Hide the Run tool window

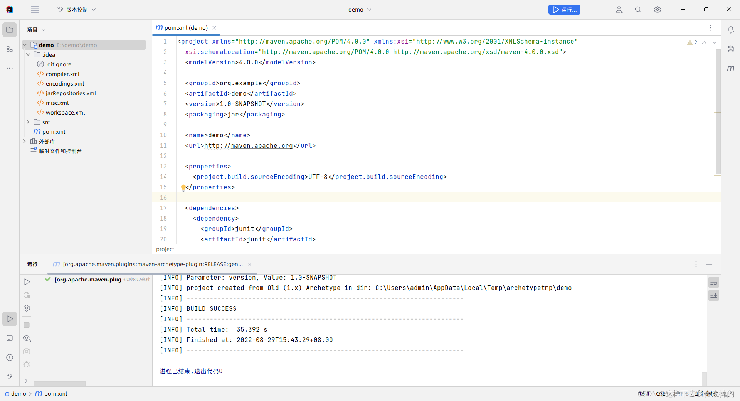[x=709, y=264]
